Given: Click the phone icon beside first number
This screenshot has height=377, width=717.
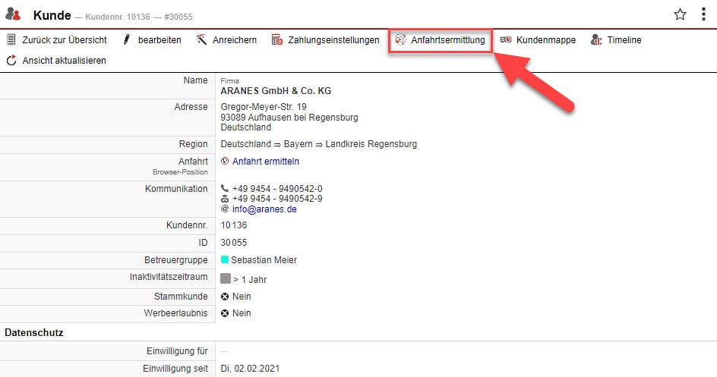Looking at the screenshot, I should (x=225, y=188).
